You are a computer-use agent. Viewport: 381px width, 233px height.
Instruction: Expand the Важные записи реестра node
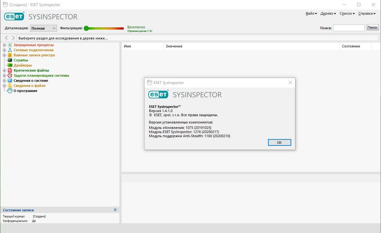point(4,55)
